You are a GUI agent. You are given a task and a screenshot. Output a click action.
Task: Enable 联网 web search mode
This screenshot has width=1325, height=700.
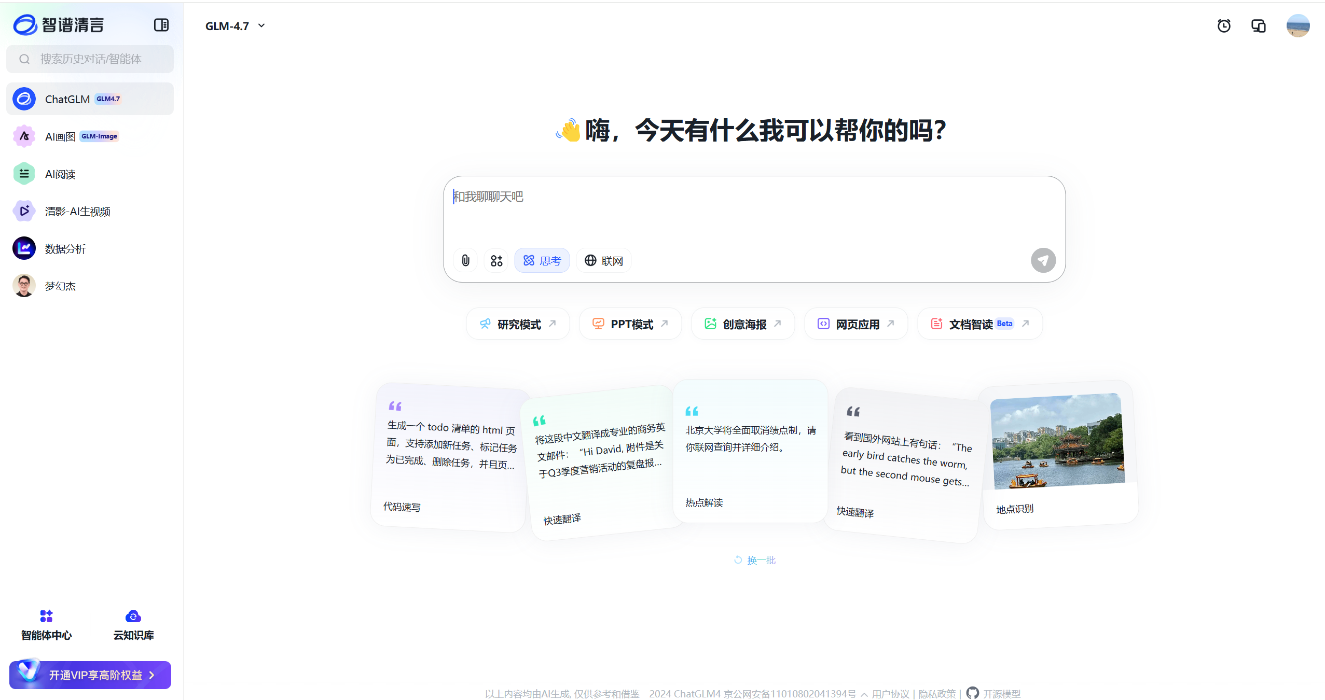(x=603, y=260)
